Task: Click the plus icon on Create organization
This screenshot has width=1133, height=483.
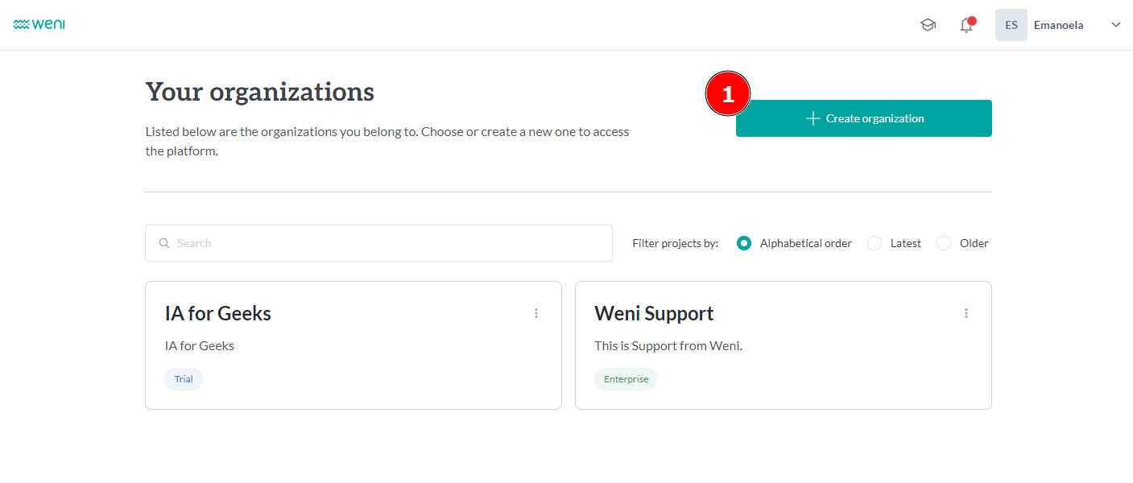Action: coord(813,118)
